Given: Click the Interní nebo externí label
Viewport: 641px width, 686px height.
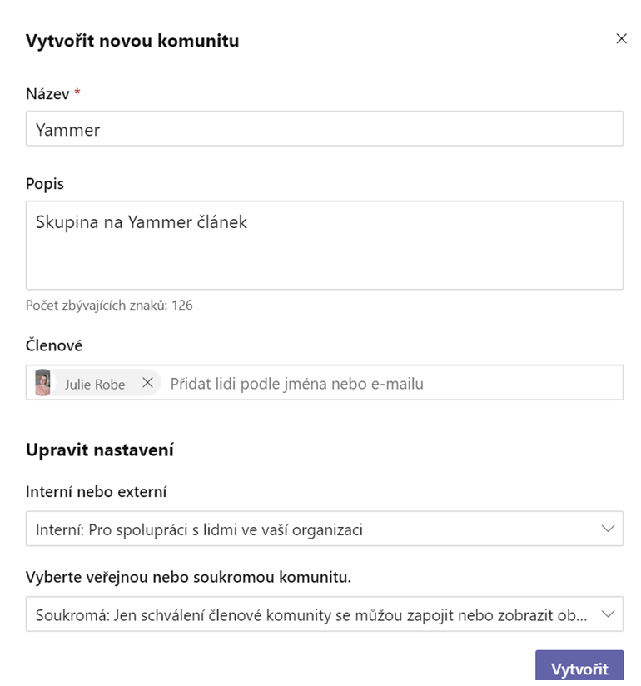Looking at the screenshot, I should [97, 492].
